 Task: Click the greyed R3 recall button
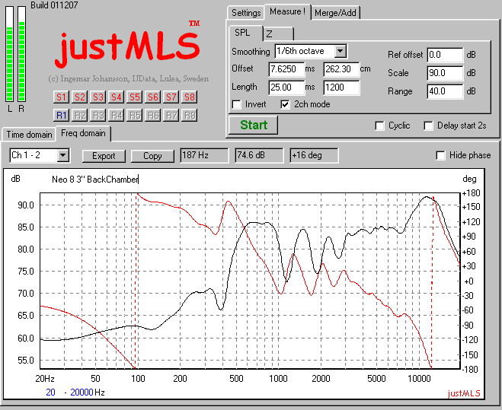(98, 115)
